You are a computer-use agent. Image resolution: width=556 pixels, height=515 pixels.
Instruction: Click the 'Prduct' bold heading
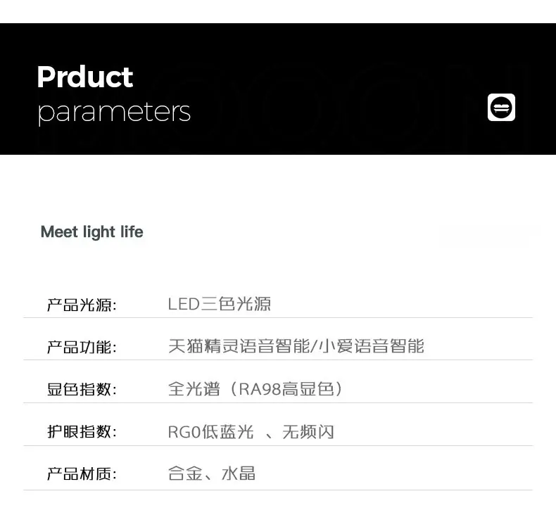click(x=85, y=77)
